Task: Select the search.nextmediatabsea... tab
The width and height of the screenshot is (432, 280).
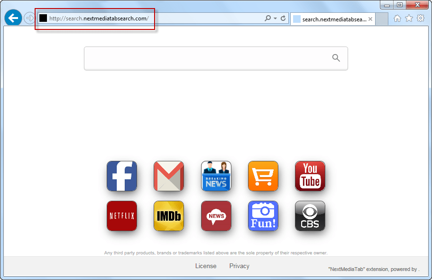Action: (x=332, y=19)
